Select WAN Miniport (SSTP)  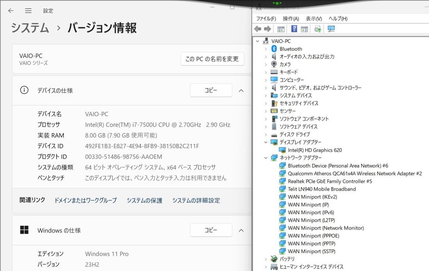click(312, 252)
